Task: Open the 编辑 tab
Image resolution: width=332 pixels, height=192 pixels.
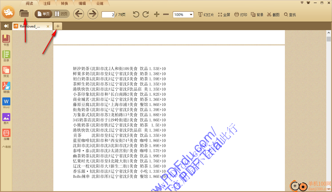Action: click(82, 3)
